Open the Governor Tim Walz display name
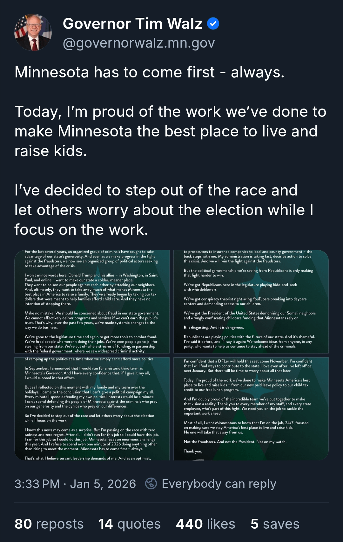 132,23
